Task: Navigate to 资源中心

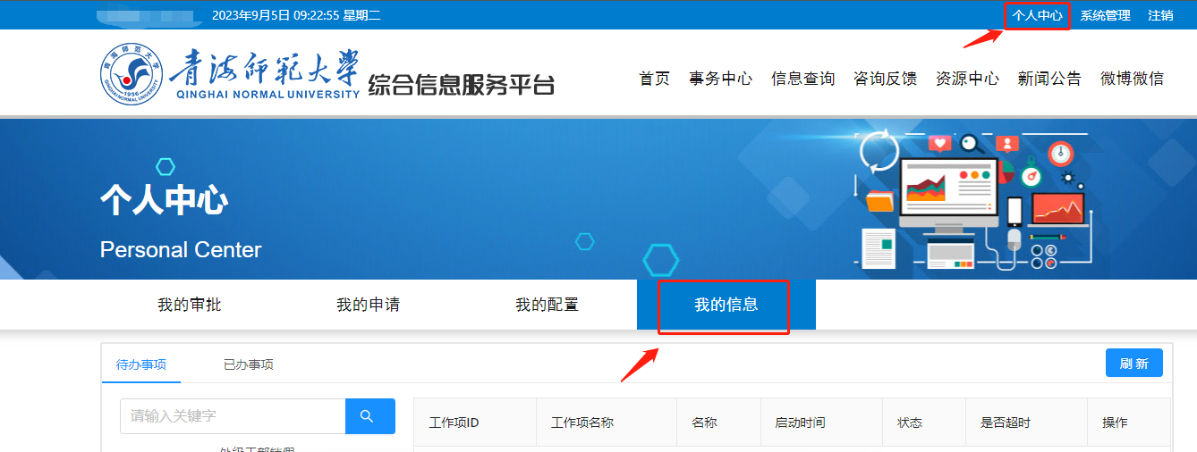Action: coord(967,79)
